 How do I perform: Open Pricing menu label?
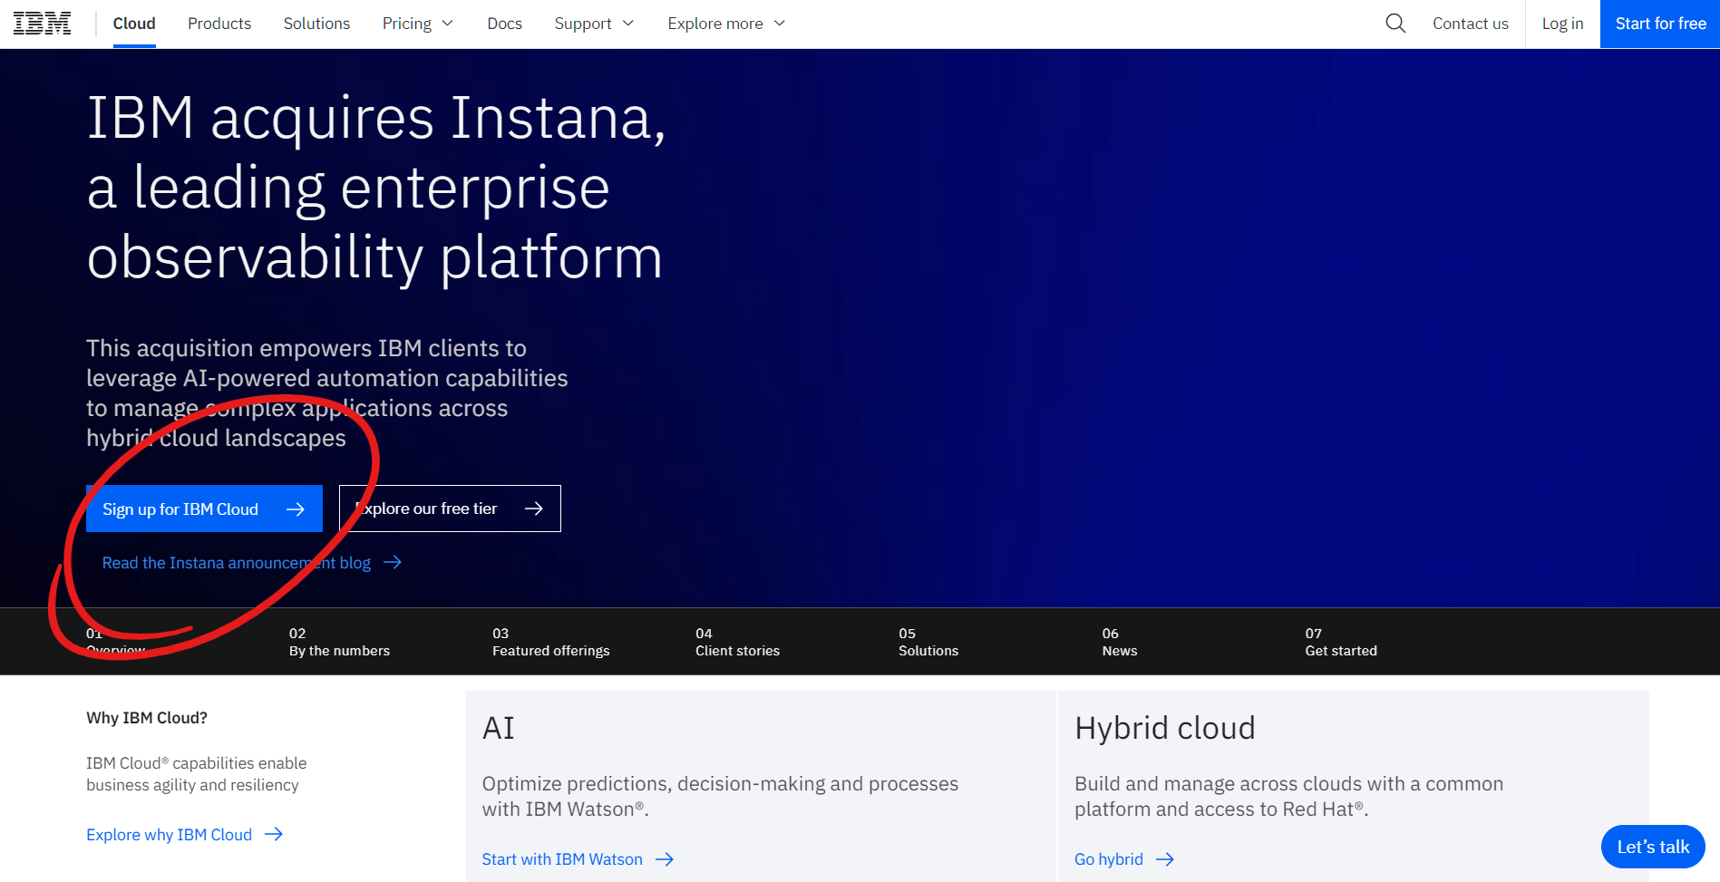click(x=407, y=24)
